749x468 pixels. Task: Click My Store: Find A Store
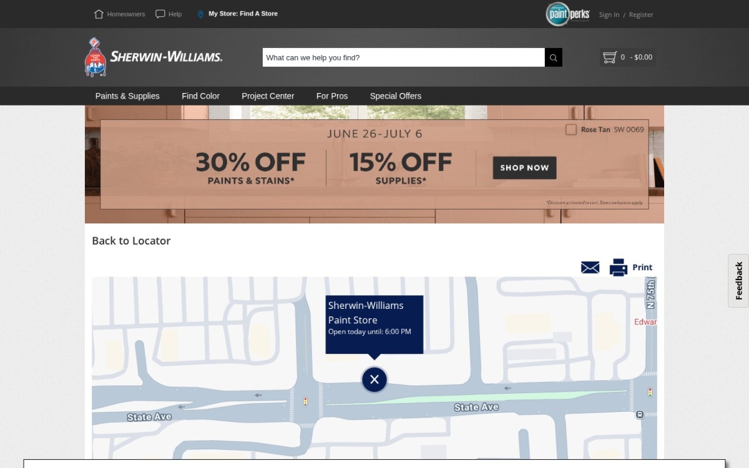[x=243, y=14]
